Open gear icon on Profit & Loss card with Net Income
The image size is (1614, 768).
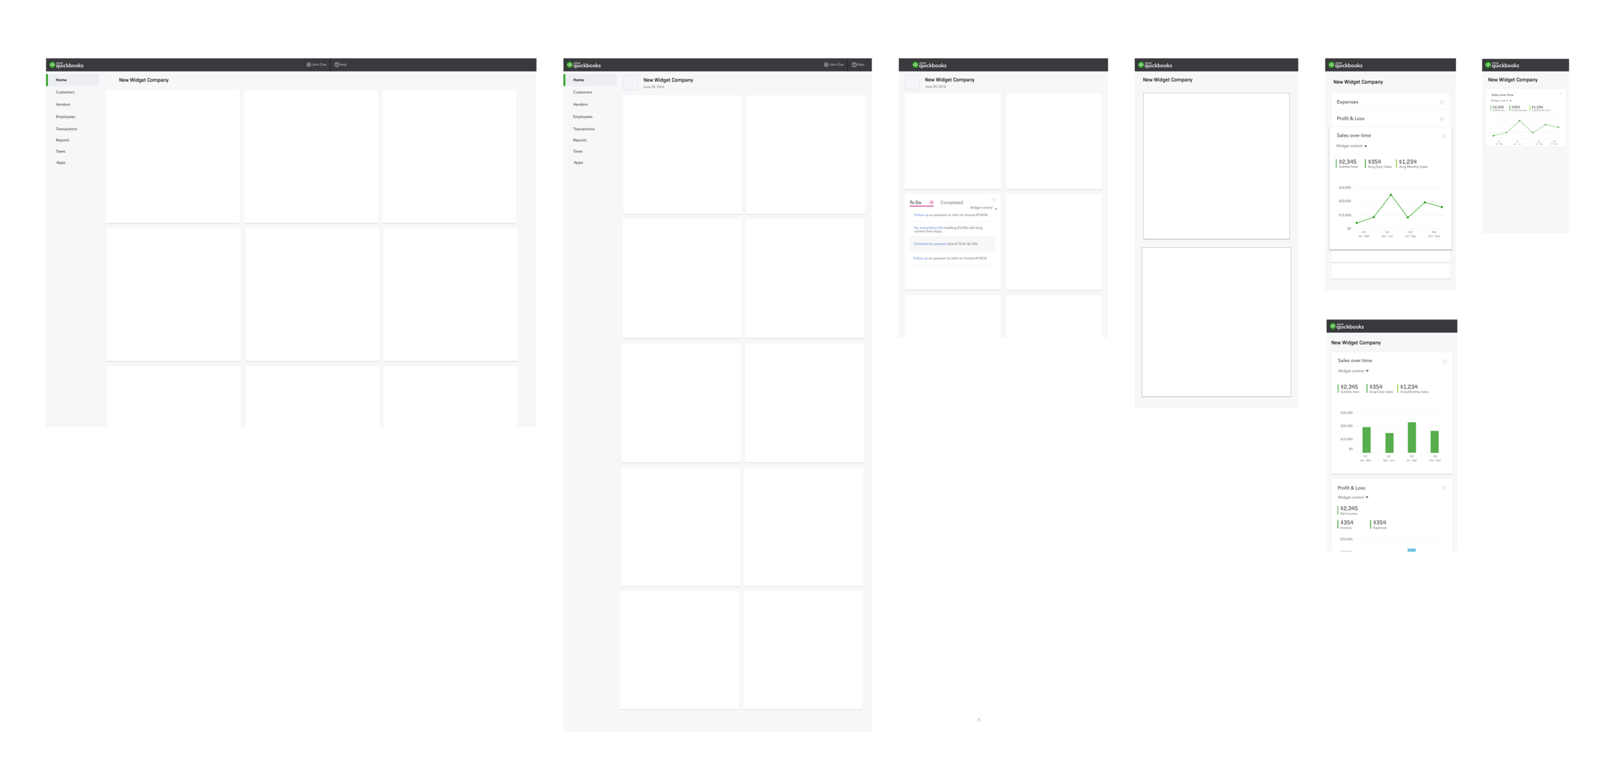(1444, 488)
